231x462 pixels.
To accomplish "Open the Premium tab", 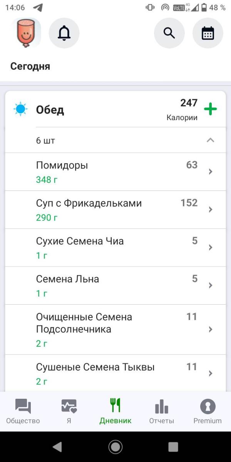I will [x=208, y=411].
